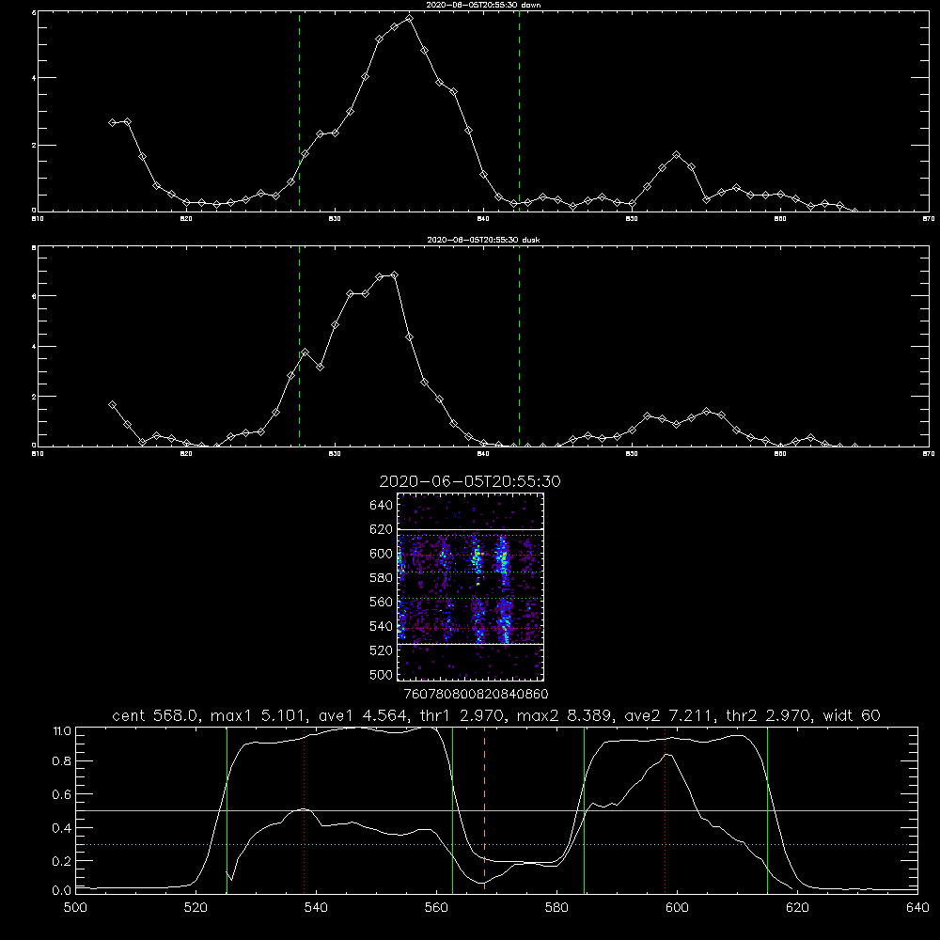Viewport: 940px width, 940px height.
Task: Click the bottom plot x-axis label 640
Action: click(x=917, y=908)
